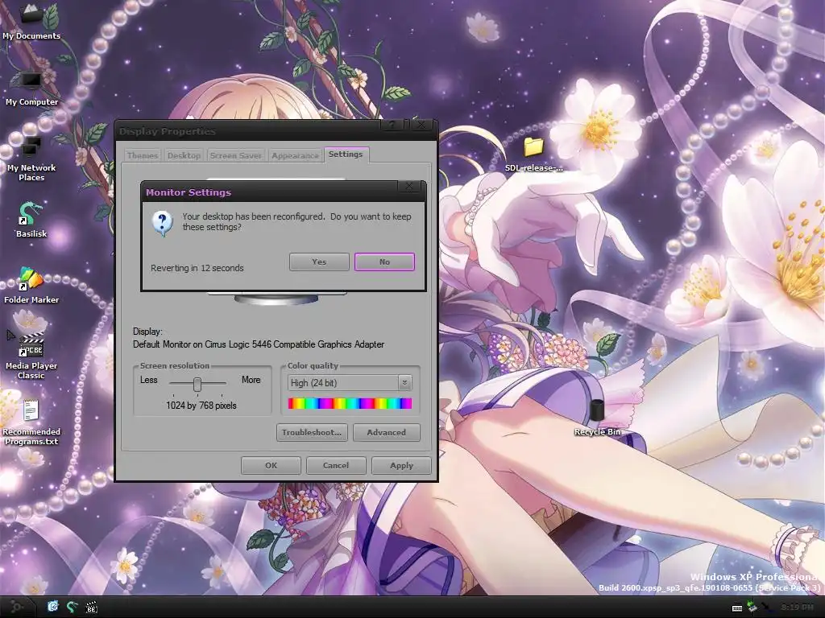Revert the display settings by clicking No

click(384, 262)
